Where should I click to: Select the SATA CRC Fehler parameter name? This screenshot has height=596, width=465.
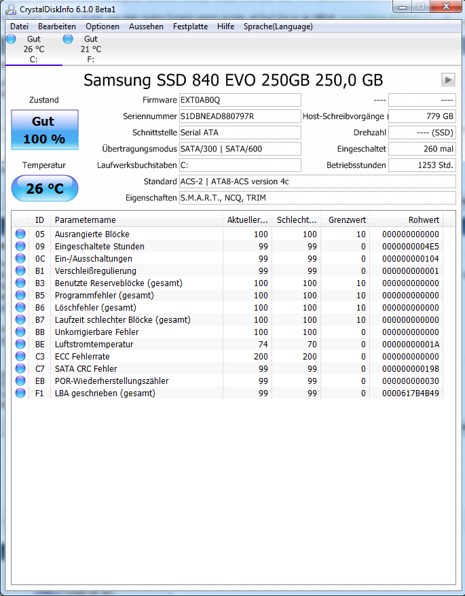86,369
